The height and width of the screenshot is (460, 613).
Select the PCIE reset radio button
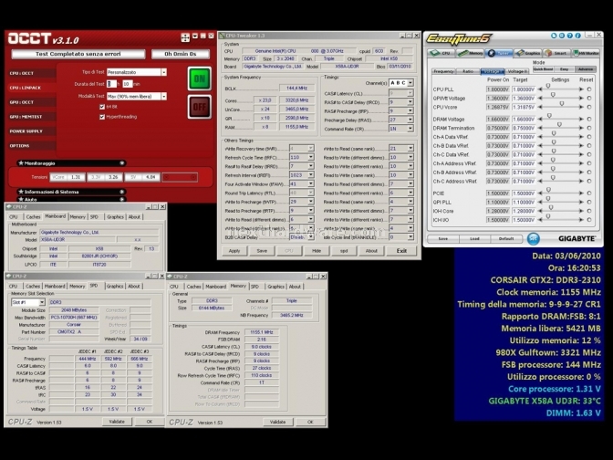point(589,193)
